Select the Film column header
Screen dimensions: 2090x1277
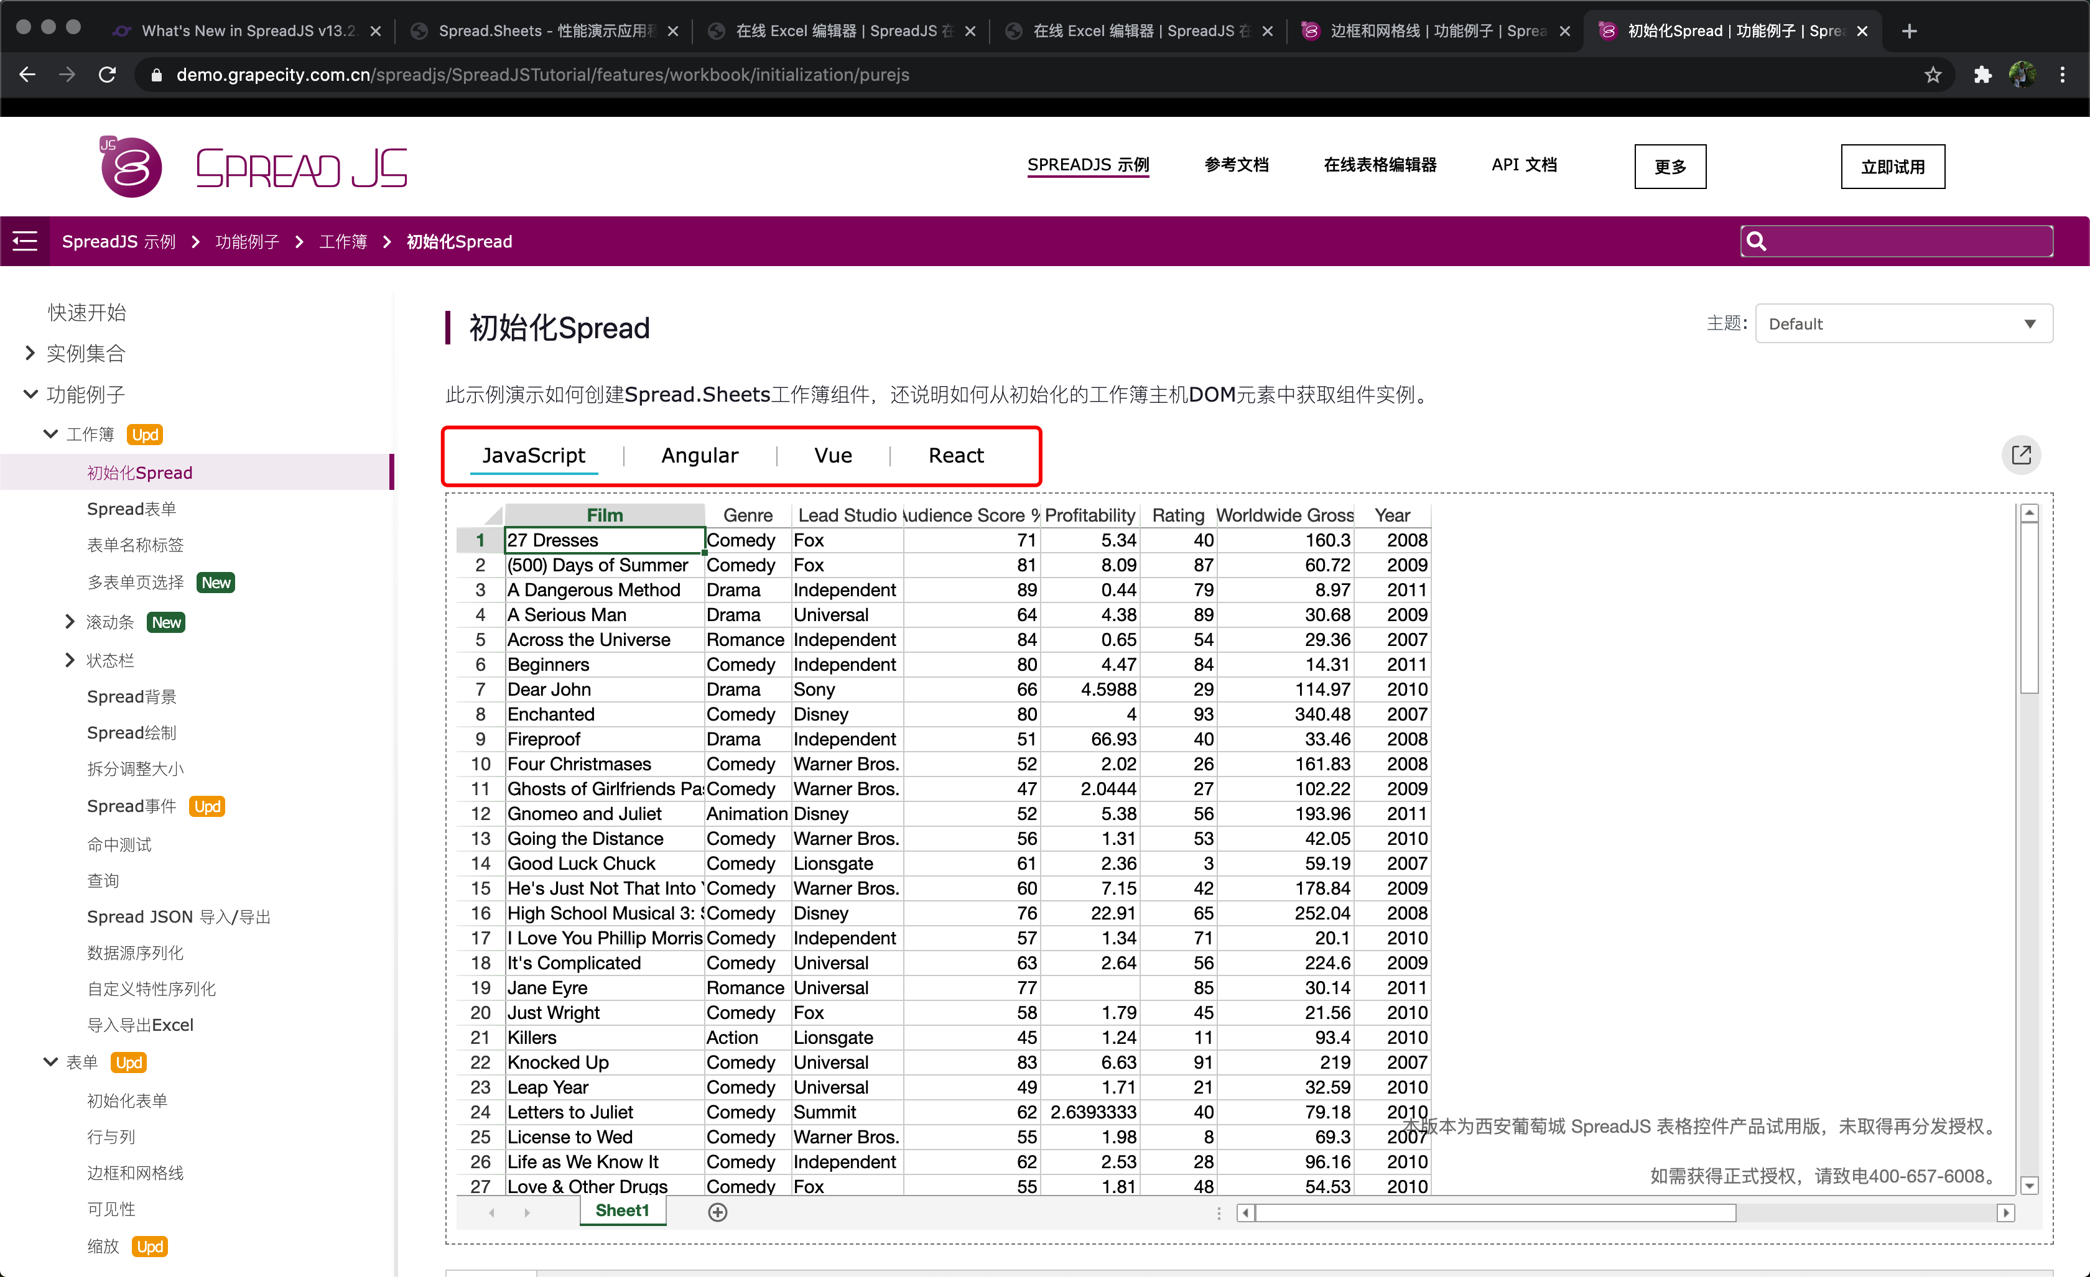(605, 515)
